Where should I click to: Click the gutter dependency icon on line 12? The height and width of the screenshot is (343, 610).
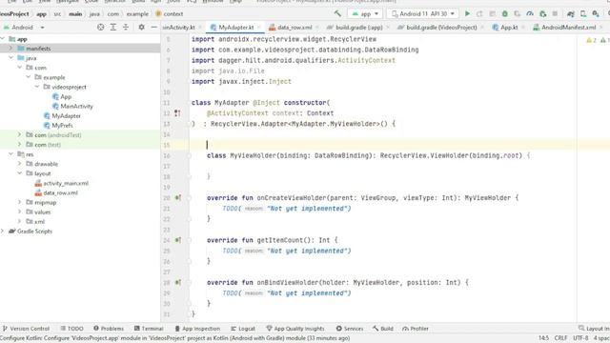(177, 113)
